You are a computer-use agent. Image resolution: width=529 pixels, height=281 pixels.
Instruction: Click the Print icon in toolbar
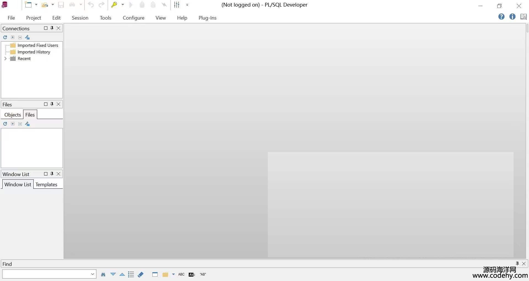[x=72, y=5]
